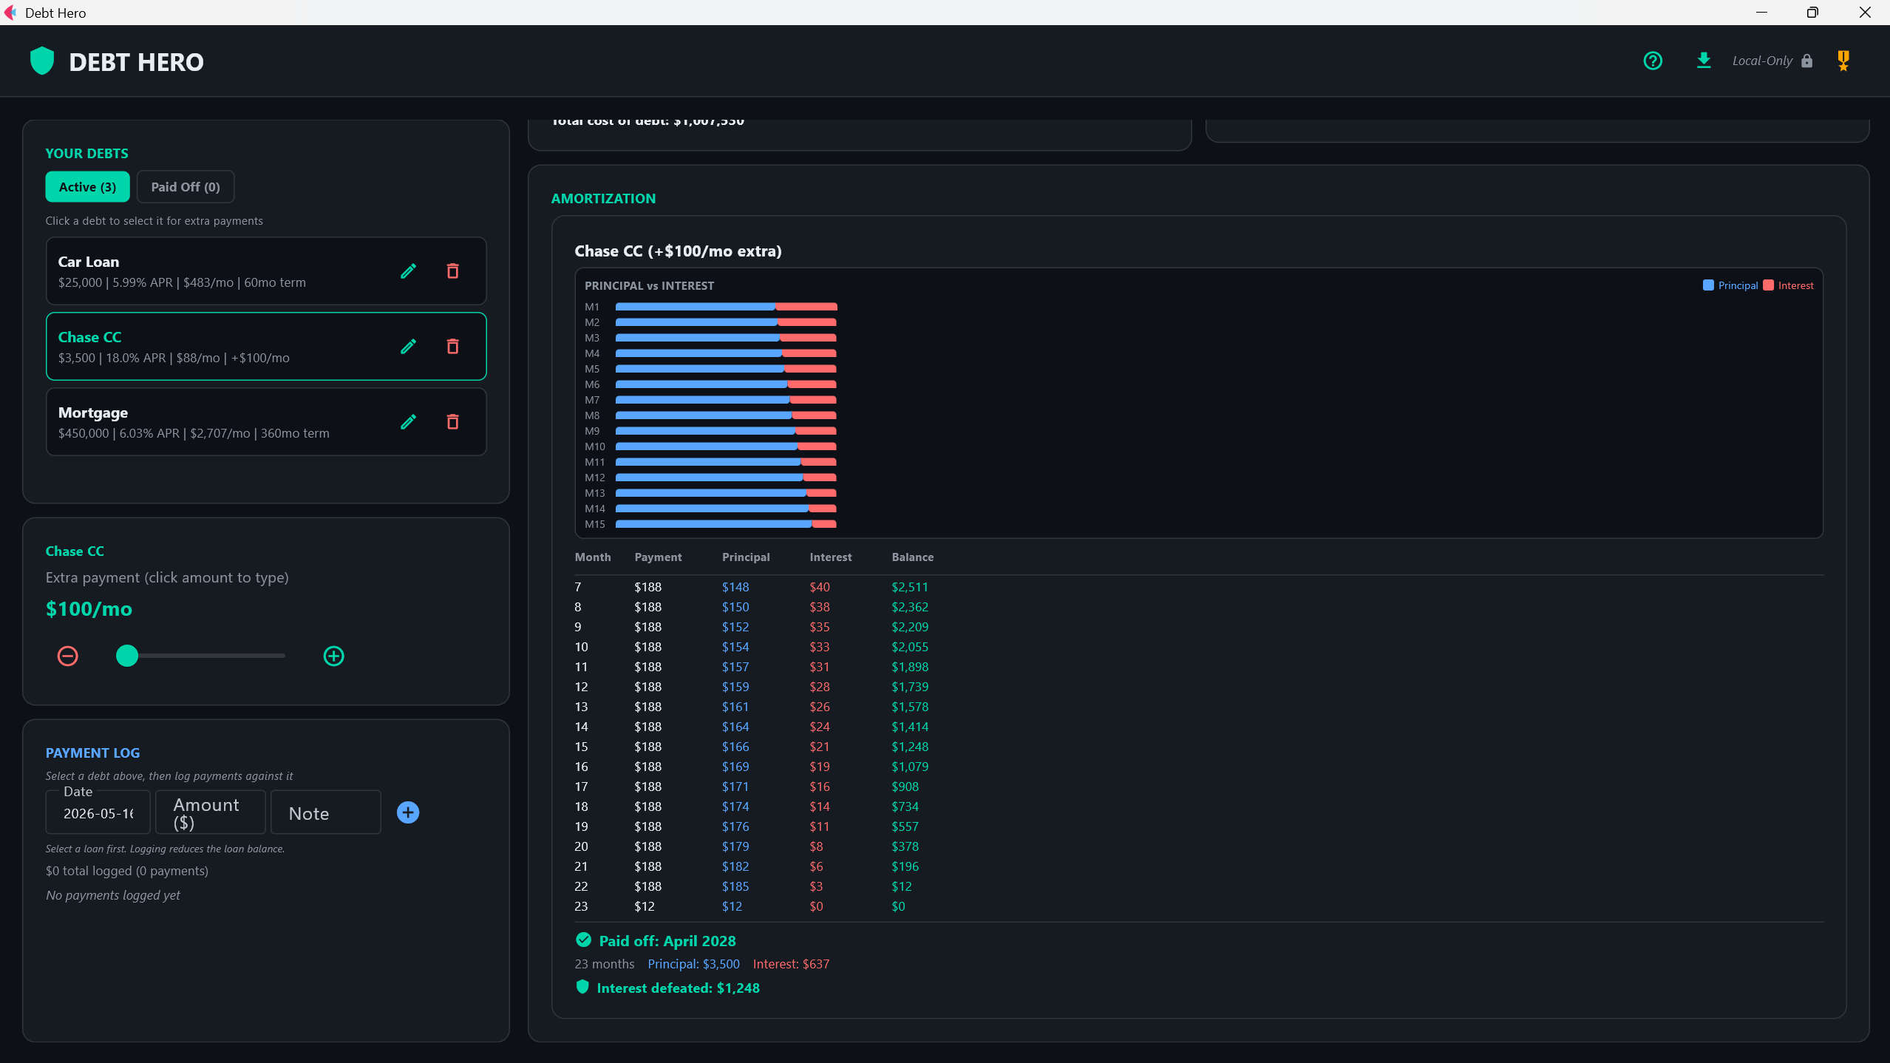Add payment with blue plus button
Screen dimensions: 1890x1063
coord(408,812)
